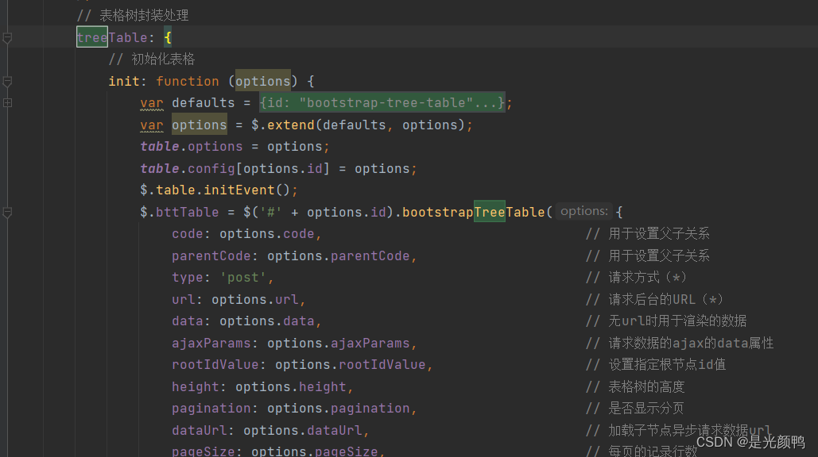Click the parentCode property key
This screenshot has height=457, width=818.
(211, 256)
